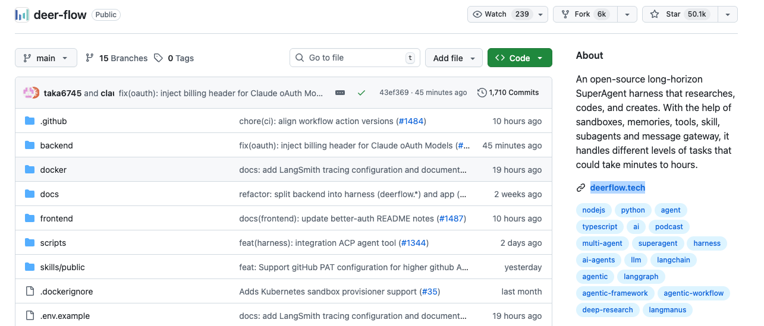The image size is (764, 326).
Task: Click the taka6745 author avatar
Action: point(31,93)
